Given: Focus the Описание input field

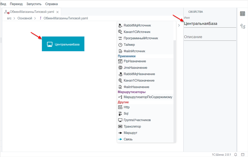Looking at the screenshot, I should point(210,37).
